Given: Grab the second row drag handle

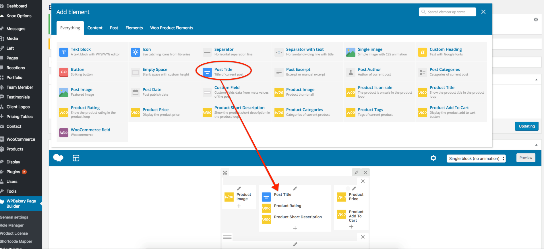Looking at the screenshot, I should [x=227, y=237].
